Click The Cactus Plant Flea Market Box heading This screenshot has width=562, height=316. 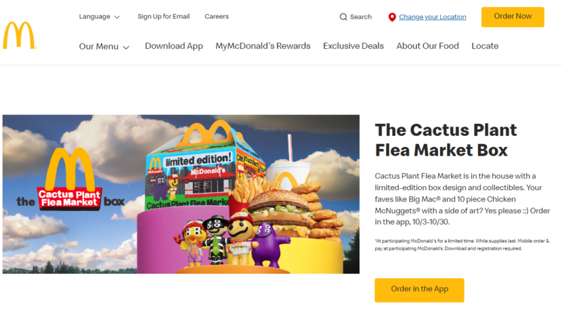[x=445, y=140]
